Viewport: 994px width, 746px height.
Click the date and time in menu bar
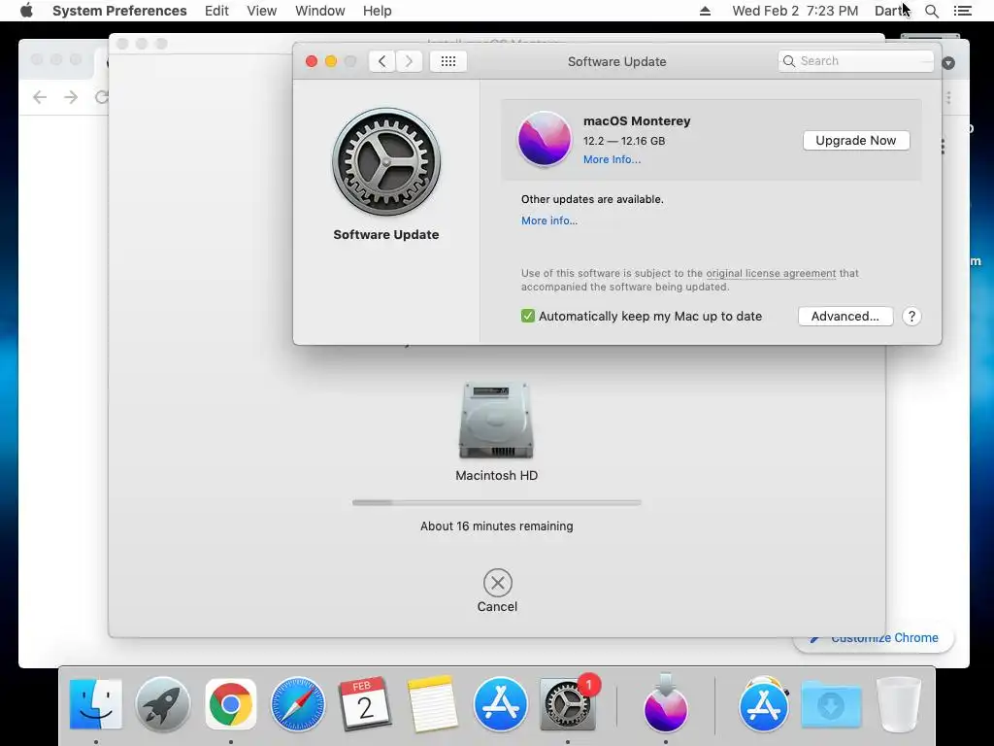point(795,11)
